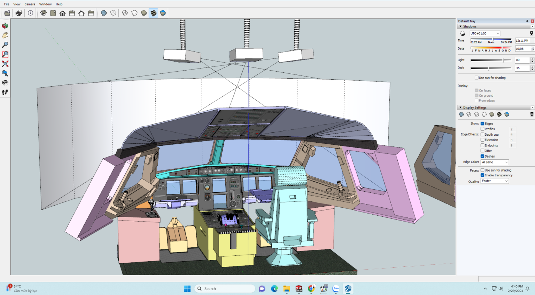Open the Camera menu
The width and height of the screenshot is (535, 295).
point(30,4)
